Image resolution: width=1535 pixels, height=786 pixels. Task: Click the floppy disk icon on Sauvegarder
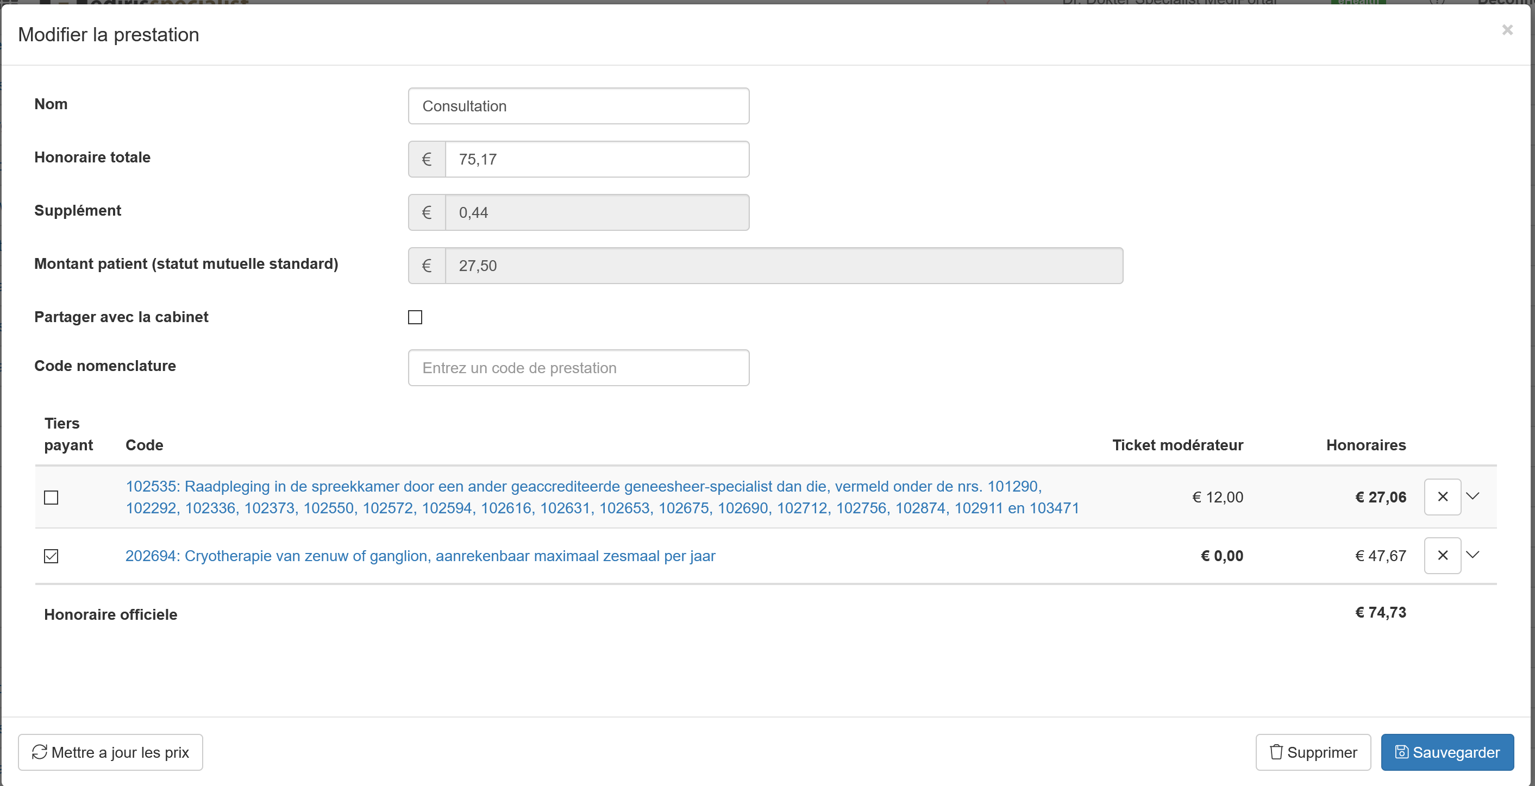coord(1401,752)
